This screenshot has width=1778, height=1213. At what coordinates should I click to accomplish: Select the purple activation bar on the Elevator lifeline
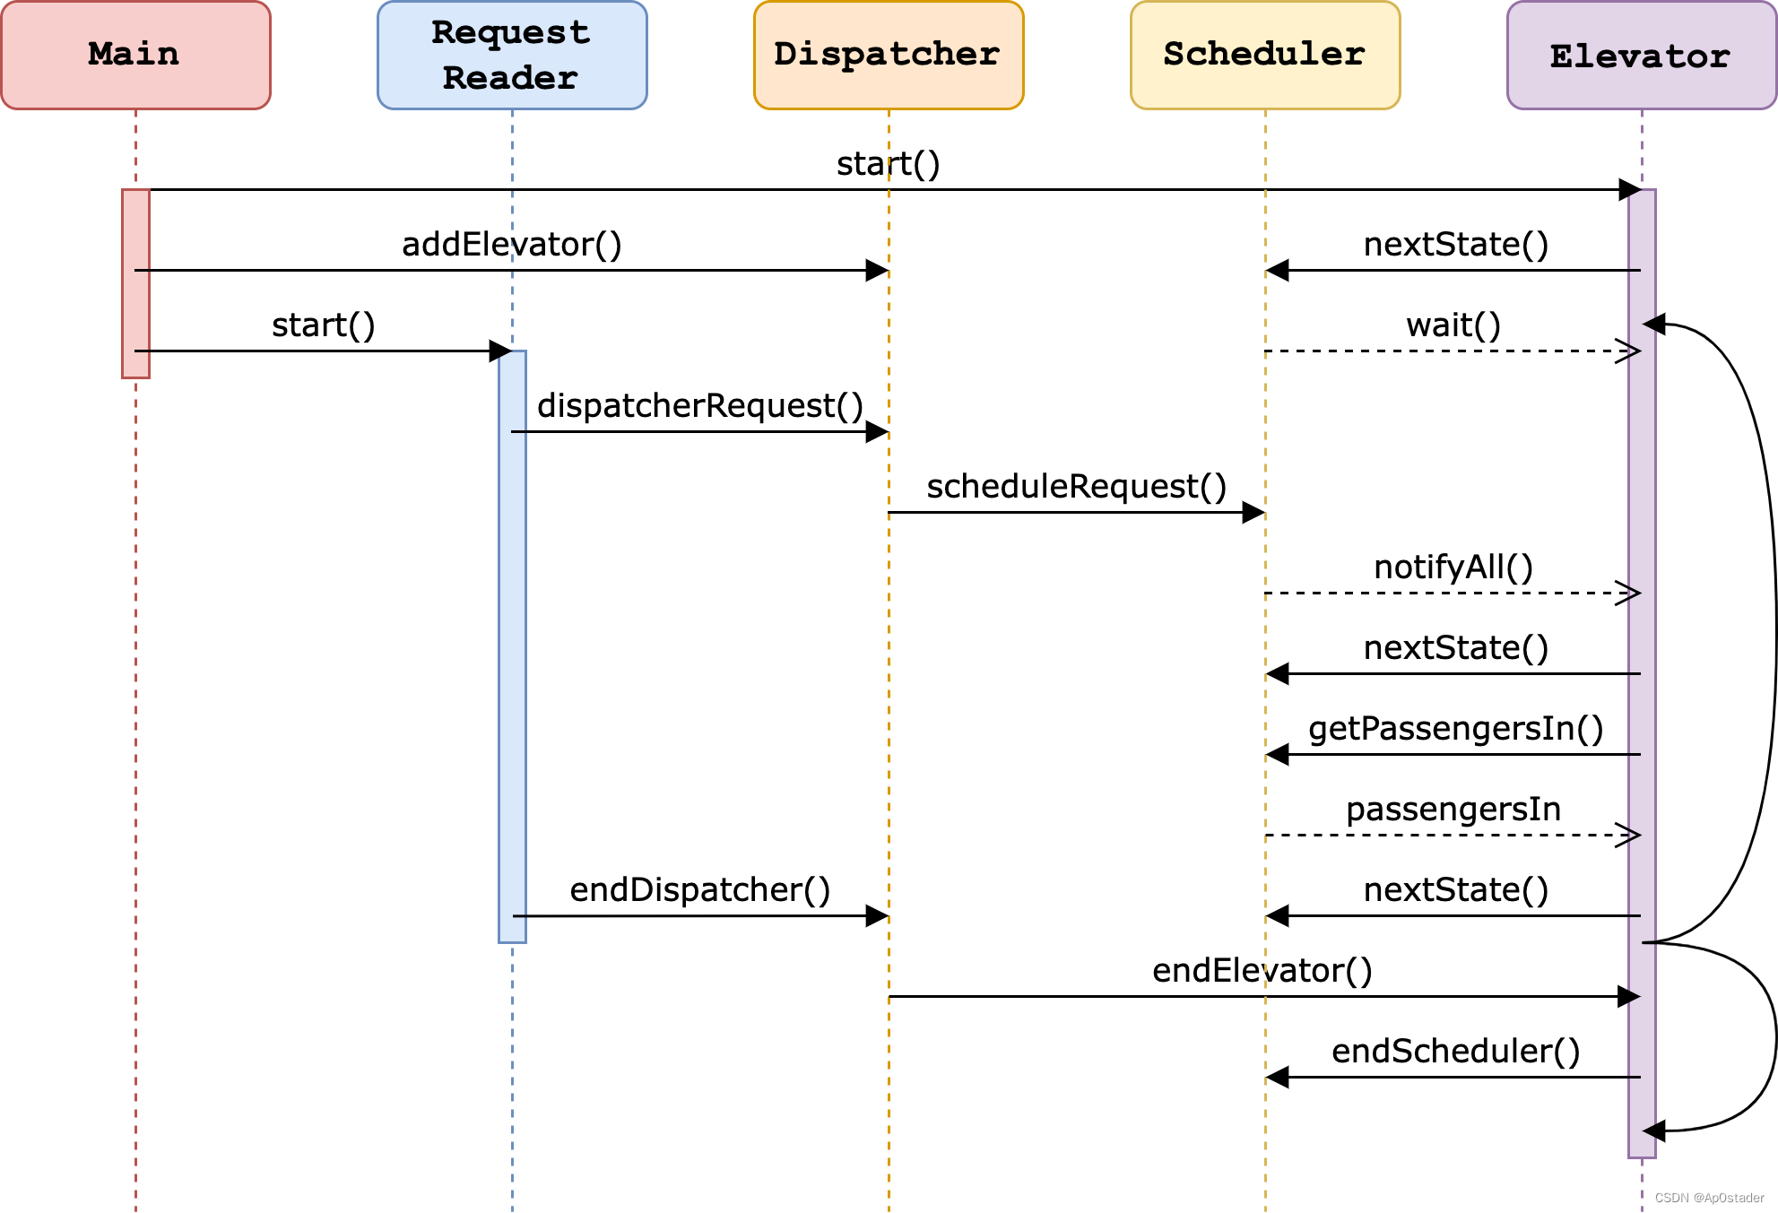pos(1642,673)
